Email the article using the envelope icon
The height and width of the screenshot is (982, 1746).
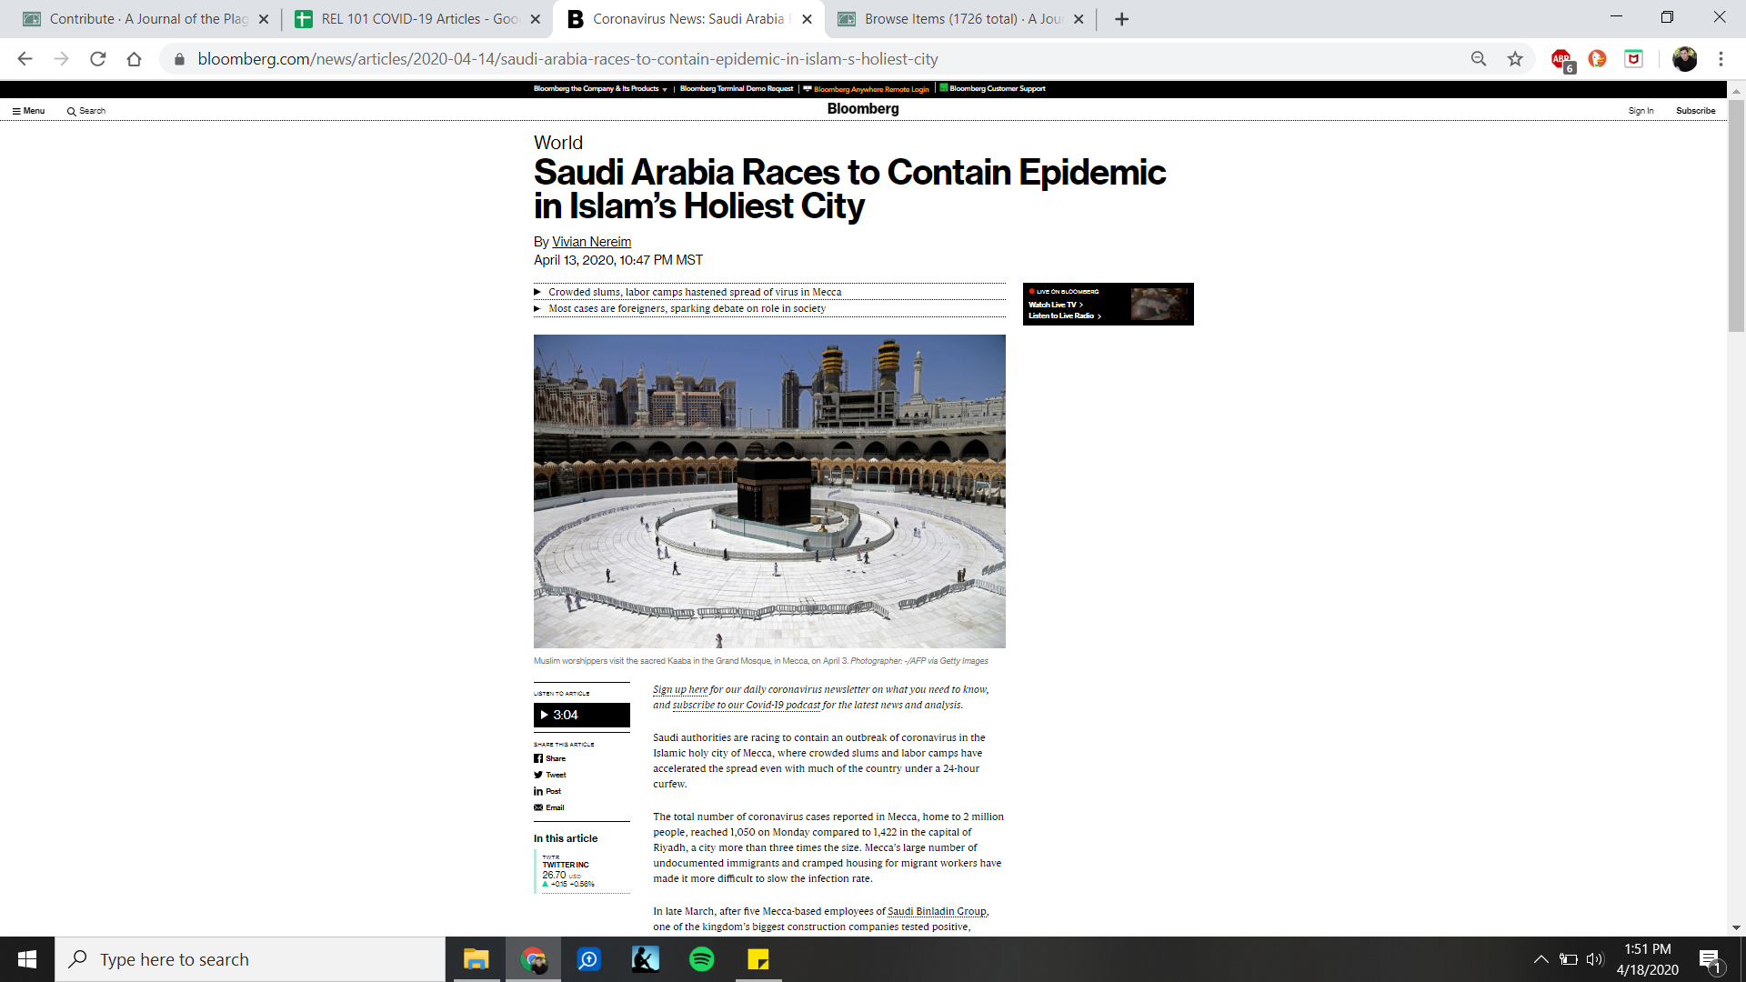pyautogui.click(x=549, y=807)
